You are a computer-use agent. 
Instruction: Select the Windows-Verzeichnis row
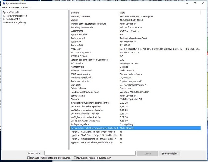(x=135, y=78)
